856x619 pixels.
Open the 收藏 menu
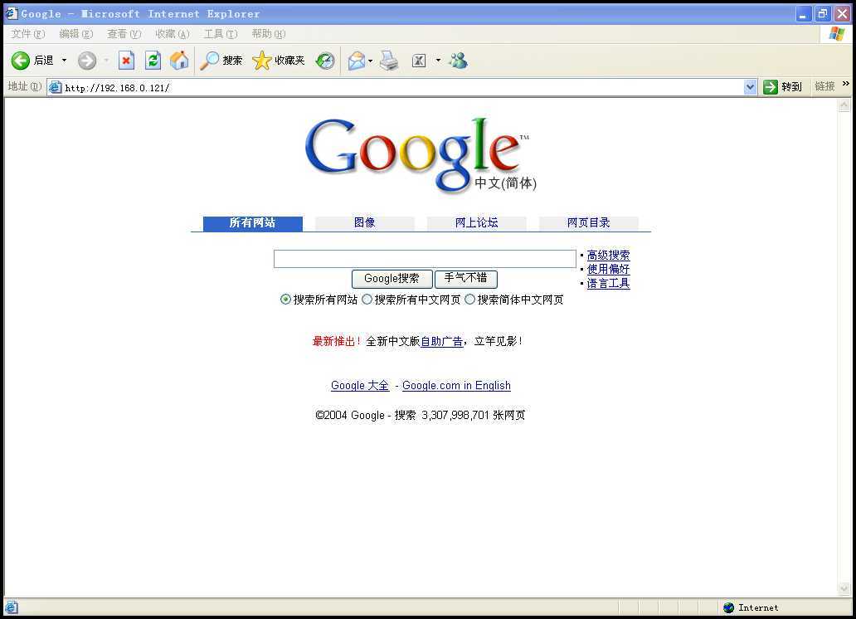pyautogui.click(x=172, y=34)
